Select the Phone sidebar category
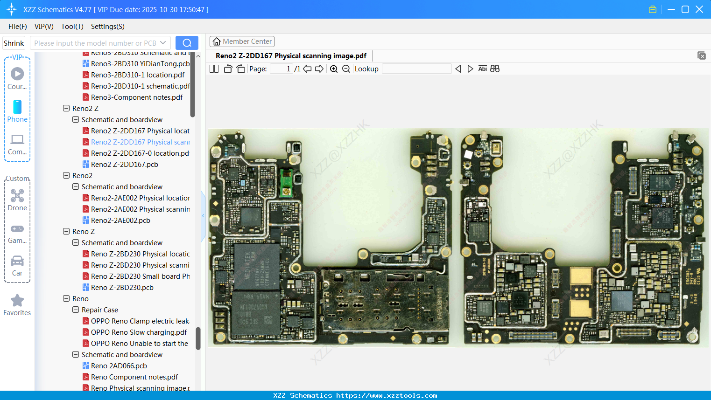The image size is (711, 400). [x=17, y=111]
